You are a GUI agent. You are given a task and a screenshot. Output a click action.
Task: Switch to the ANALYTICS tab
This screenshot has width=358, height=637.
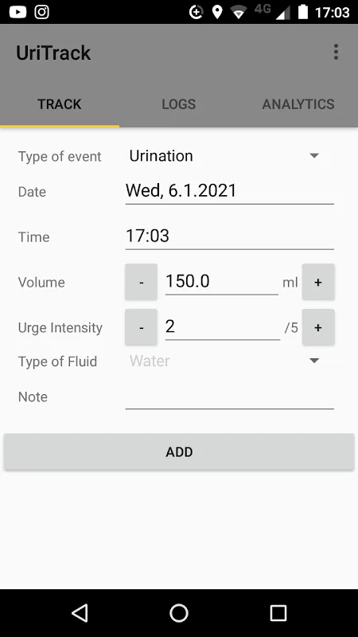pos(298,104)
